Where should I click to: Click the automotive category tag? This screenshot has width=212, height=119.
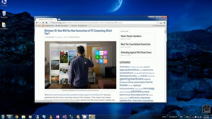(x=132, y=70)
